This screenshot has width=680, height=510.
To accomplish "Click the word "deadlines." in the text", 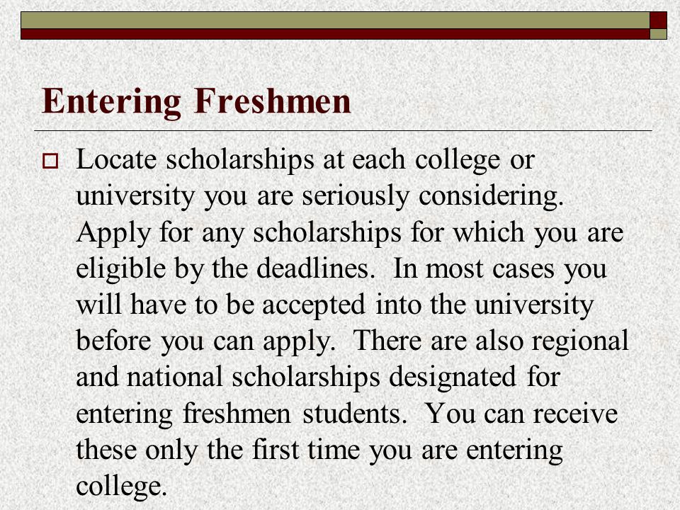I will point(316,268).
